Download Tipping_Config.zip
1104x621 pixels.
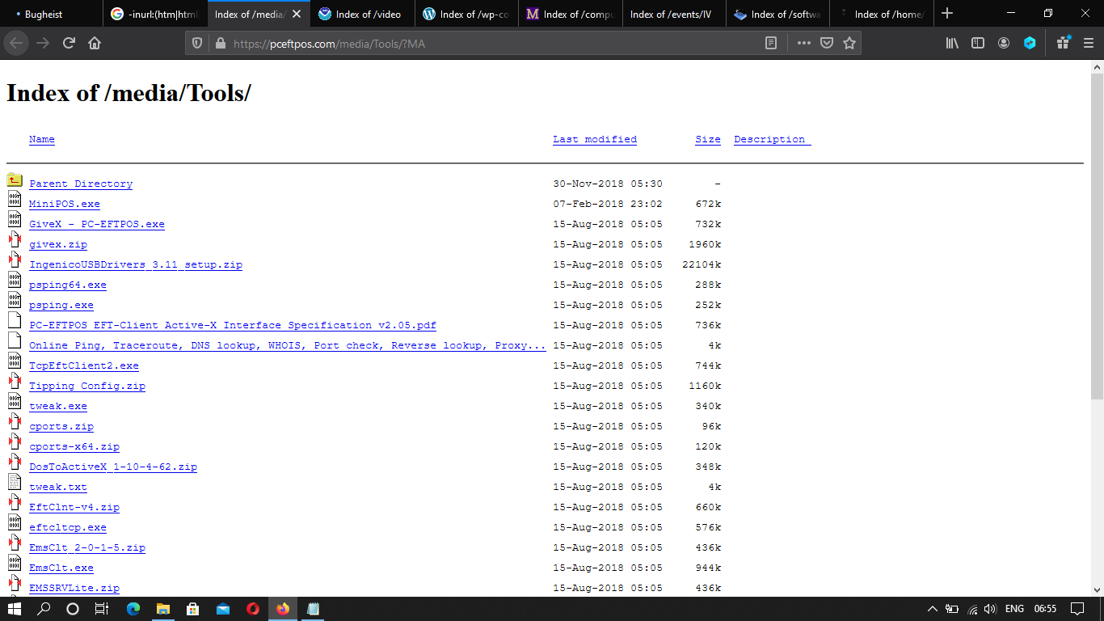click(87, 386)
